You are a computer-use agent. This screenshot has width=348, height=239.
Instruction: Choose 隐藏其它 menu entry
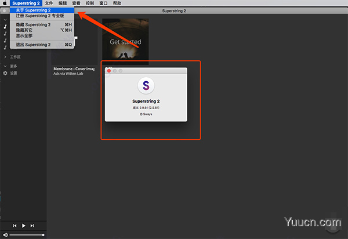coord(42,30)
